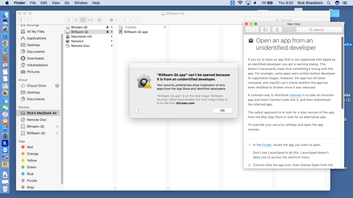Open the BitRaam-Qt.app file
Screen dimensions: 353x198
(x=136, y=32)
